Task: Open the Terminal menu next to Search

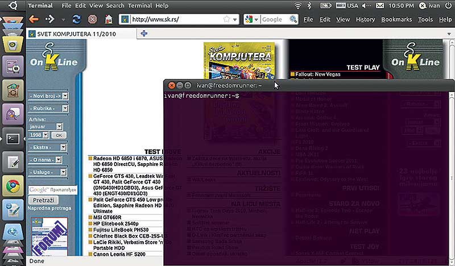Action: [140, 6]
